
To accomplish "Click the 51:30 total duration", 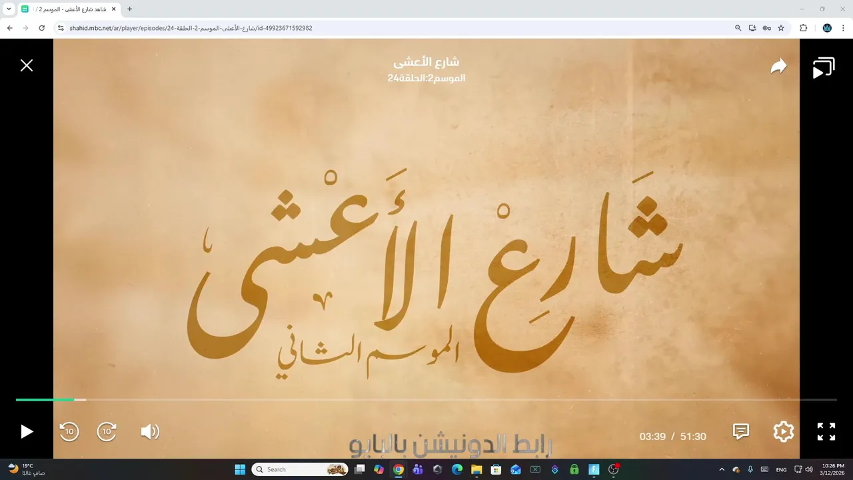I will pos(693,437).
